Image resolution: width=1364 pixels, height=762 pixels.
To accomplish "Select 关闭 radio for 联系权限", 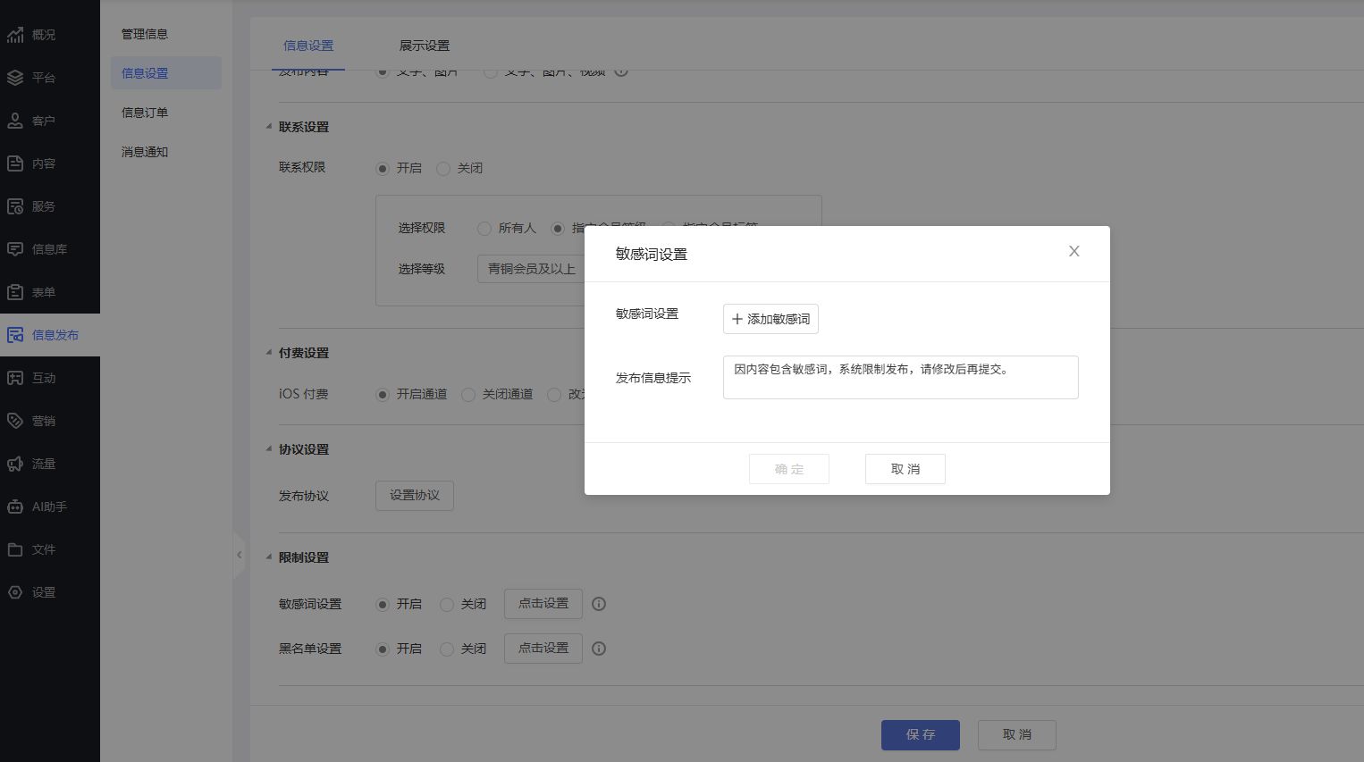I will (x=443, y=169).
